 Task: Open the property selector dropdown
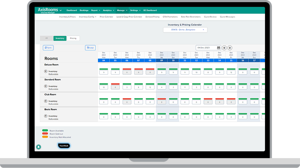(185, 30)
